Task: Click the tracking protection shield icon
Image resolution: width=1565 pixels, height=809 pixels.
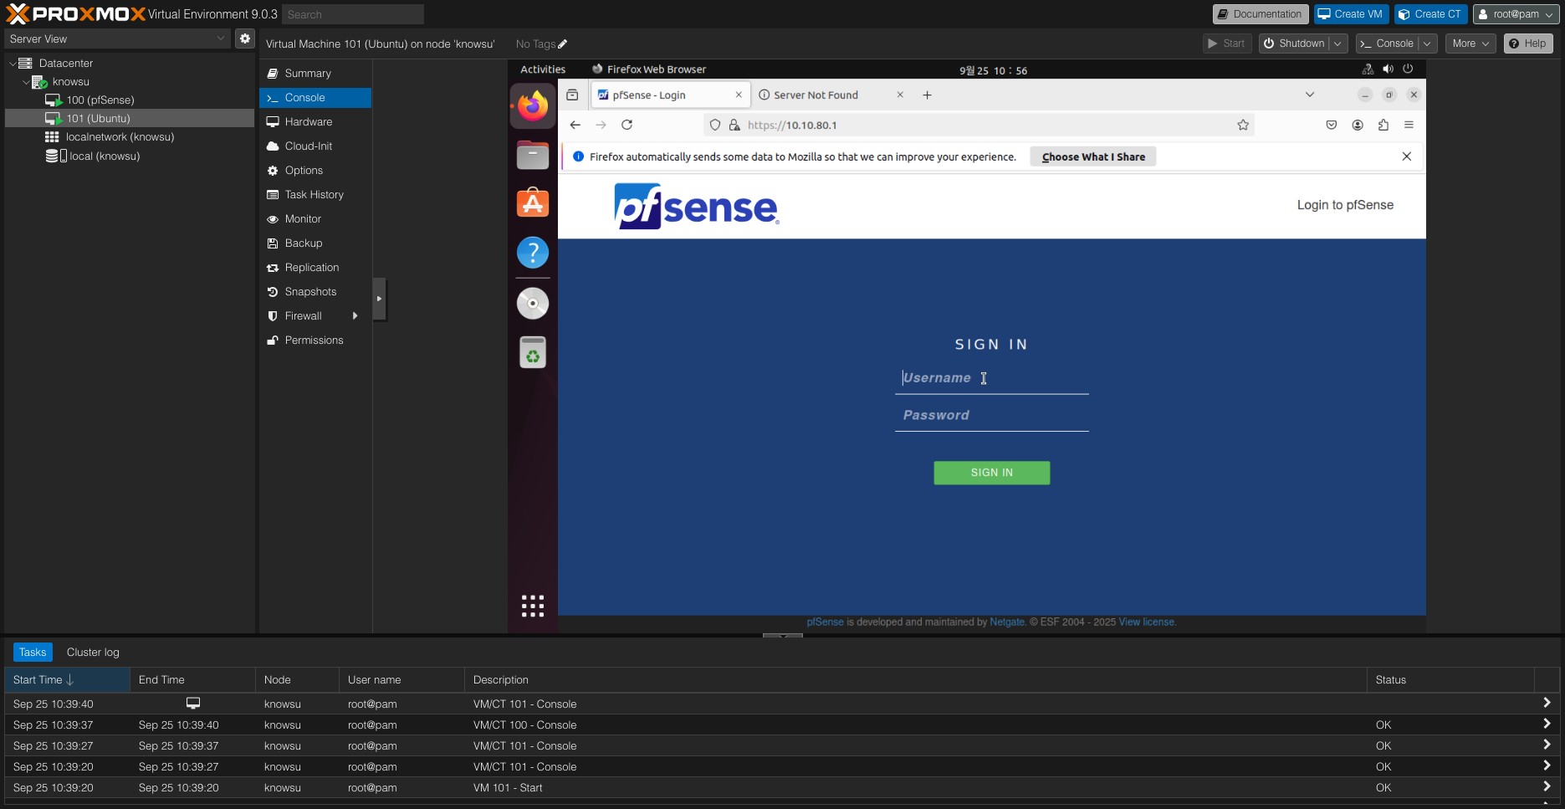Action: pyautogui.click(x=714, y=125)
